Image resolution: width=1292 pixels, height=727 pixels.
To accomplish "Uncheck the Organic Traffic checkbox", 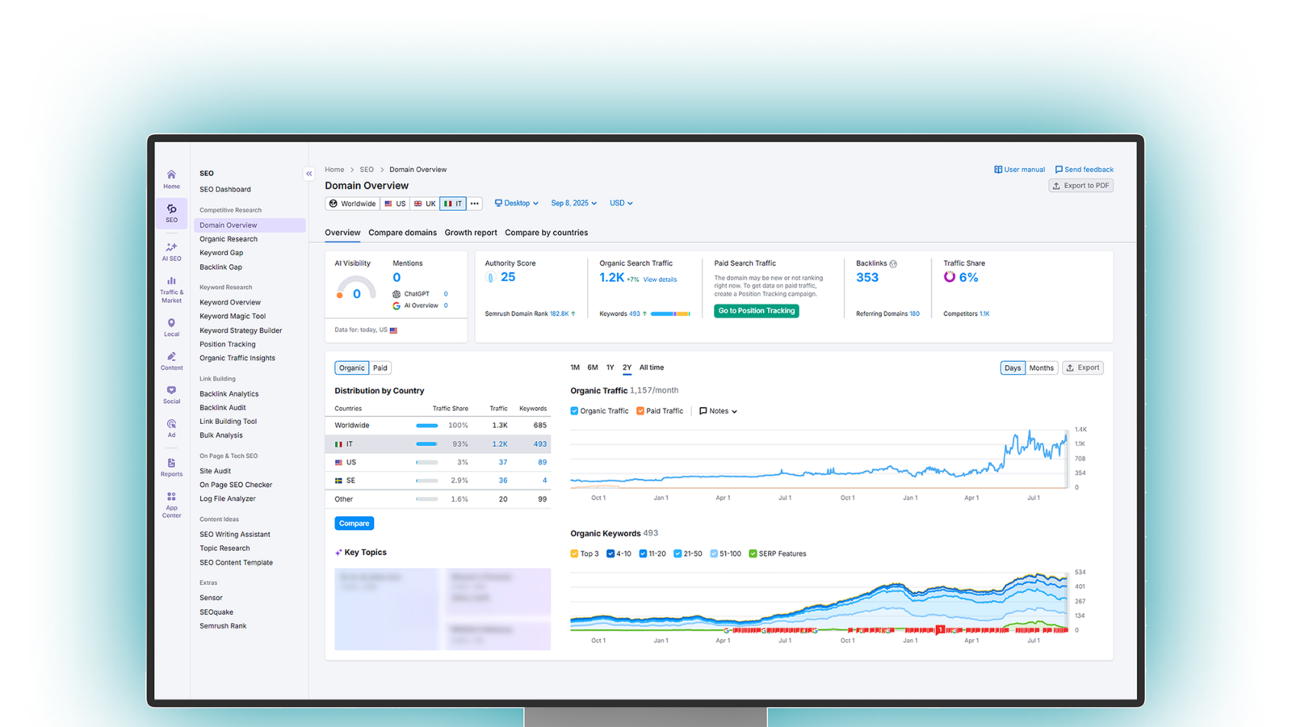I will (574, 411).
